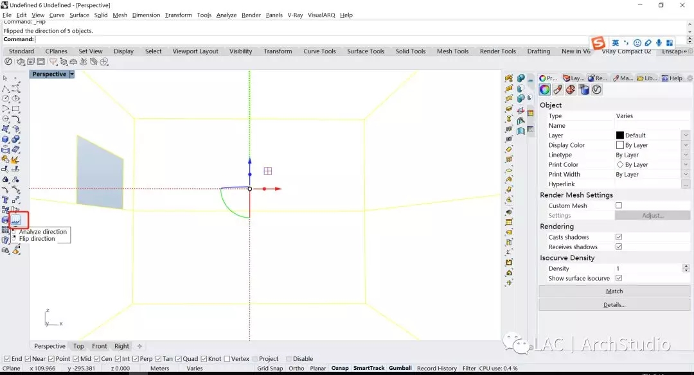694x375 pixels.
Task: Open the Texture mapping properties icon
Action: coord(571,90)
